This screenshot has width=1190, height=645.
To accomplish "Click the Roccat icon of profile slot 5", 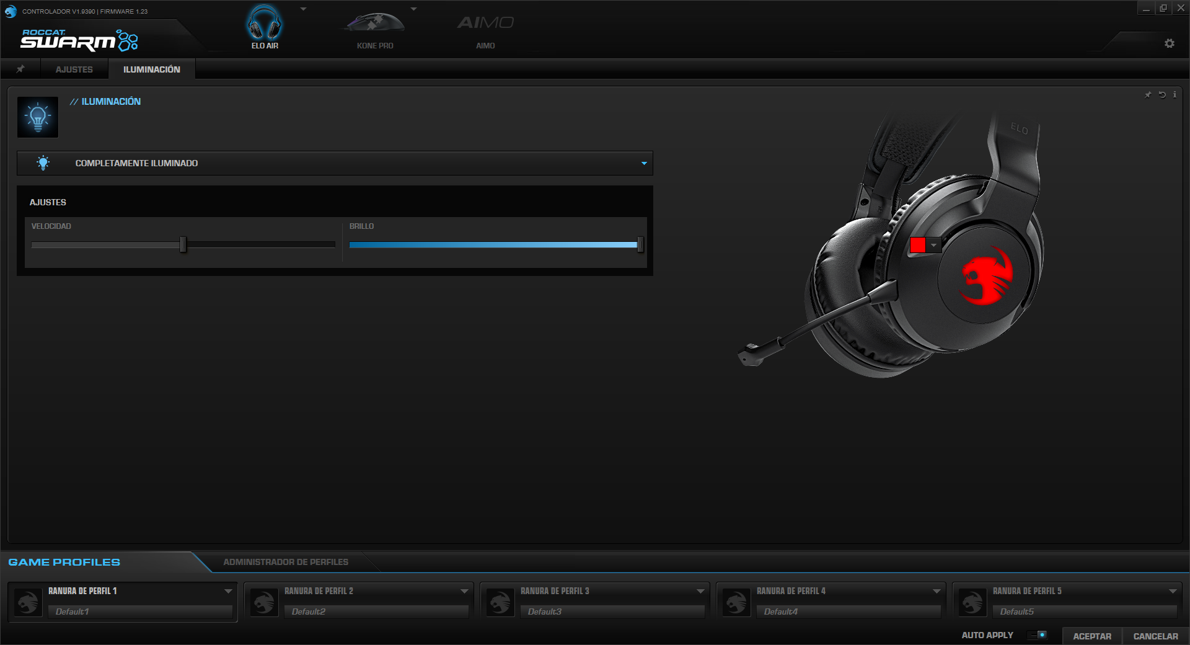I will point(972,602).
